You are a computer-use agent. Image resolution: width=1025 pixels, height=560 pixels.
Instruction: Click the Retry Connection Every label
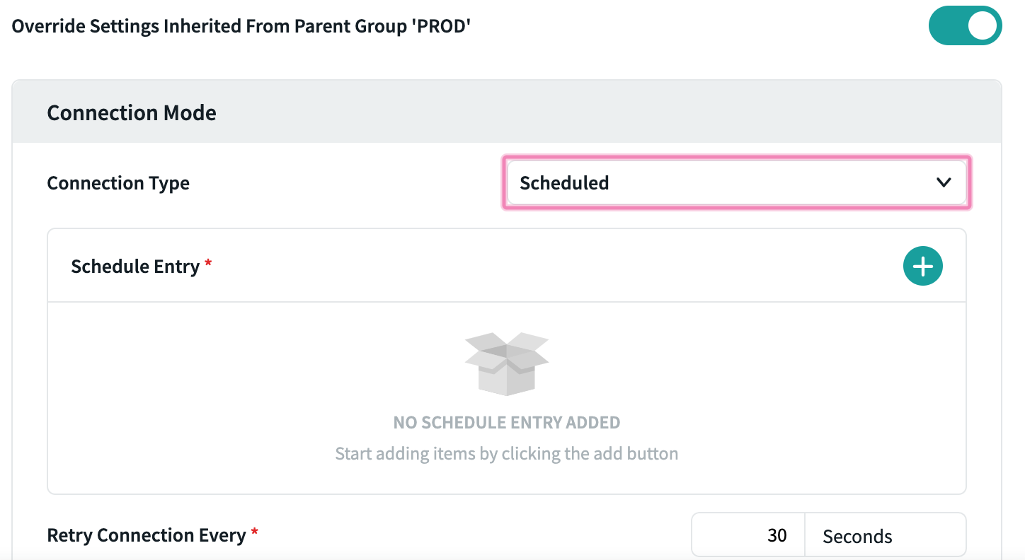(146, 535)
